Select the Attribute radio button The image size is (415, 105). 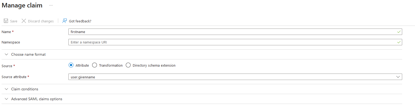tap(71, 65)
